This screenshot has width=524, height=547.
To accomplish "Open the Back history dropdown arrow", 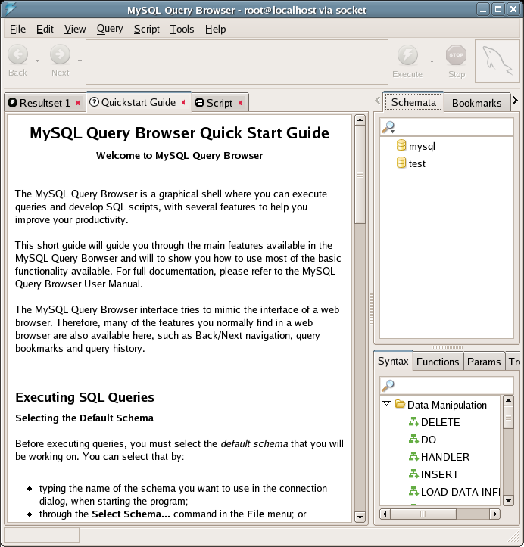I will (37, 61).
